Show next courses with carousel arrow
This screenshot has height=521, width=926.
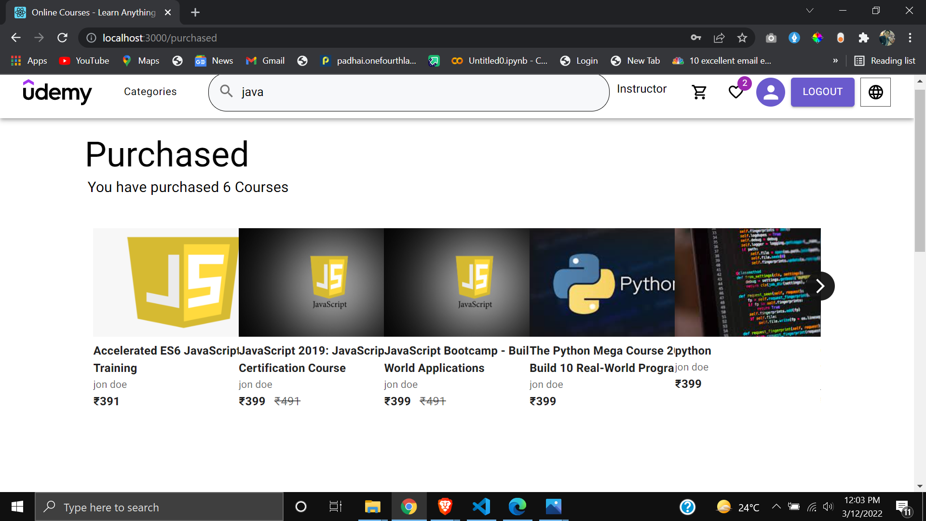point(820,286)
